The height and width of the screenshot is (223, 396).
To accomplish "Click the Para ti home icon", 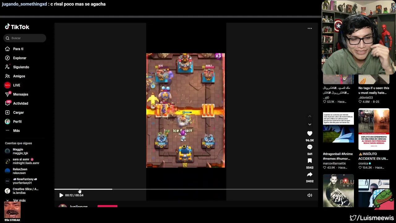I will tap(7, 49).
